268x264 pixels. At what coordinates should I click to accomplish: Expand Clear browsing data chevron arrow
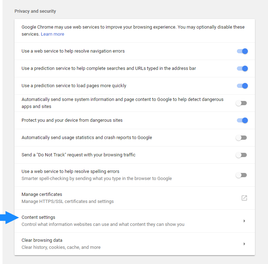[244, 244]
